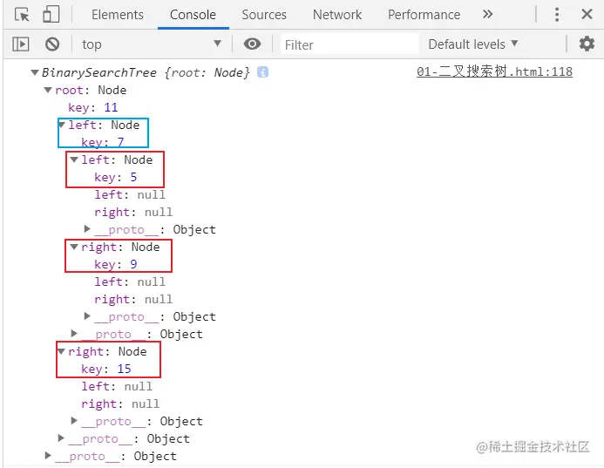Image resolution: width=604 pixels, height=468 pixels.
Task: Collapse the BinarySearchTree object
Action: point(35,72)
